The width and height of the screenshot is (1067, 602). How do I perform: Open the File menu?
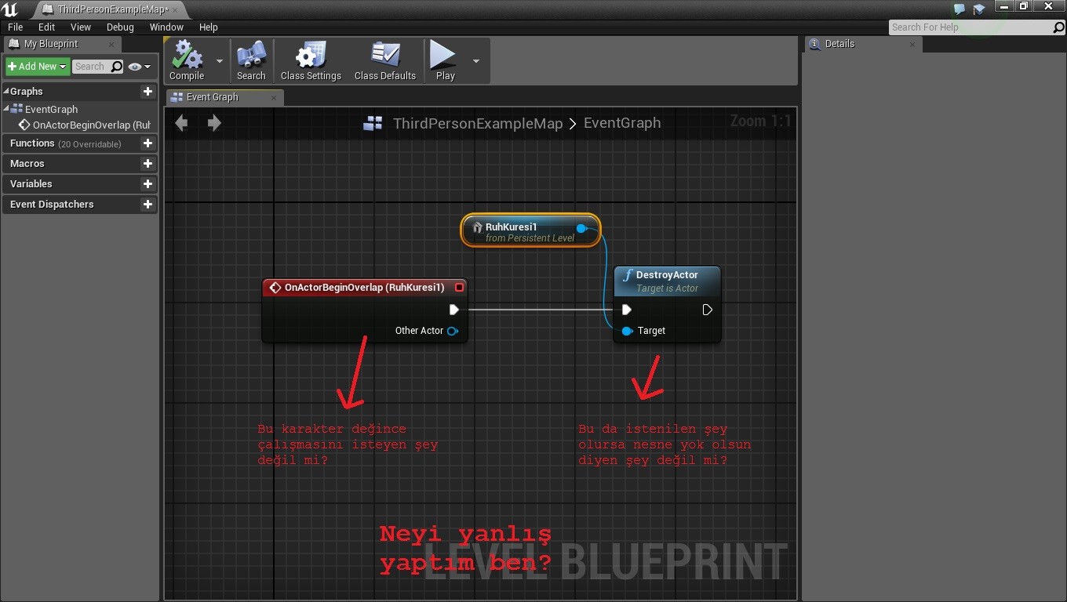coord(16,27)
